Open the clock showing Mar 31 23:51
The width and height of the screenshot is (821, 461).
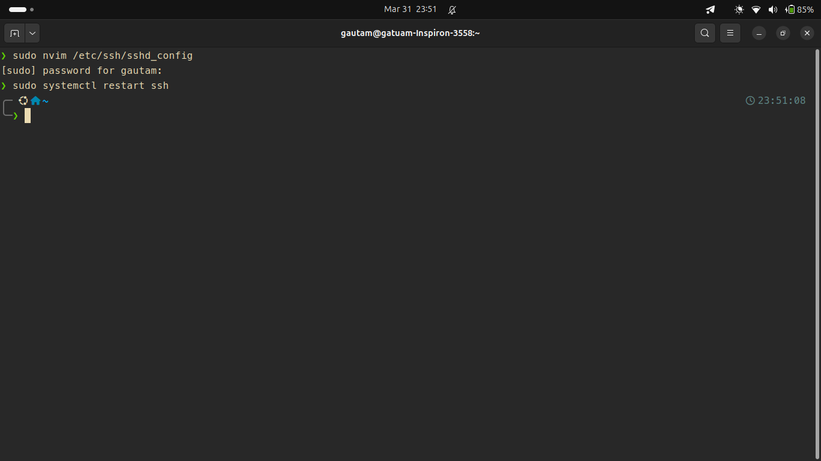click(x=410, y=10)
